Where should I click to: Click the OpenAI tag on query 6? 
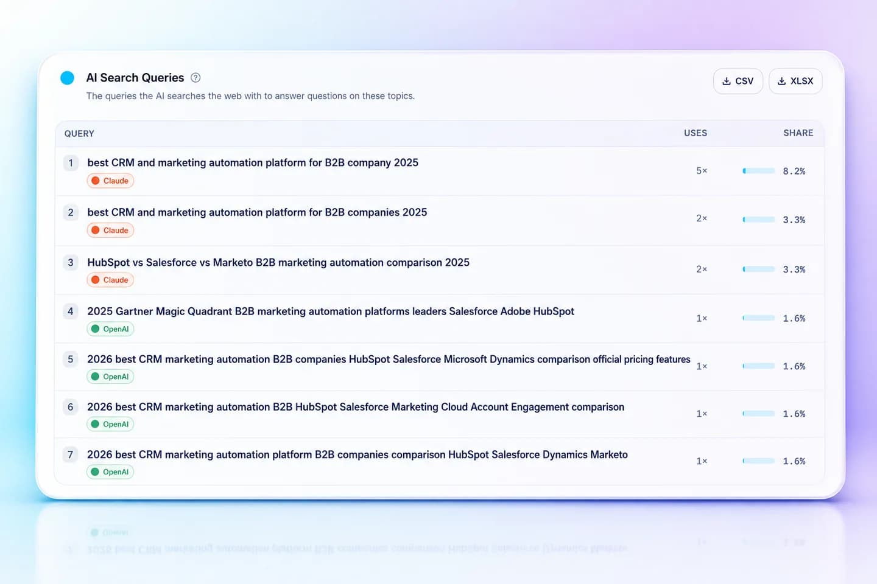(110, 424)
